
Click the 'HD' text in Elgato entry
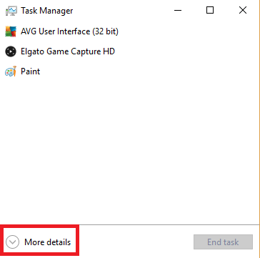tap(109, 51)
